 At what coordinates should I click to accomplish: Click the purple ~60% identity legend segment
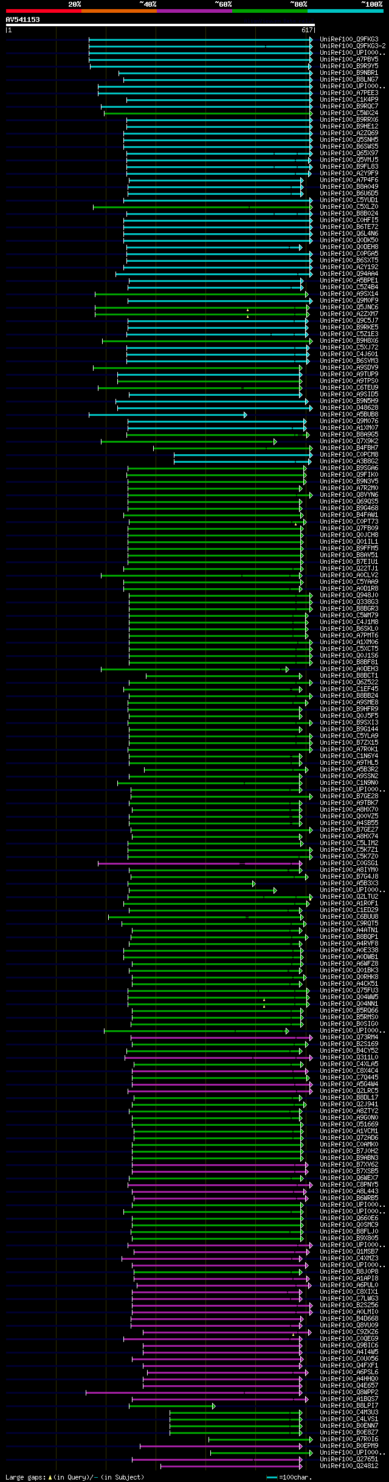pyautogui.click(x=194, y=11)
